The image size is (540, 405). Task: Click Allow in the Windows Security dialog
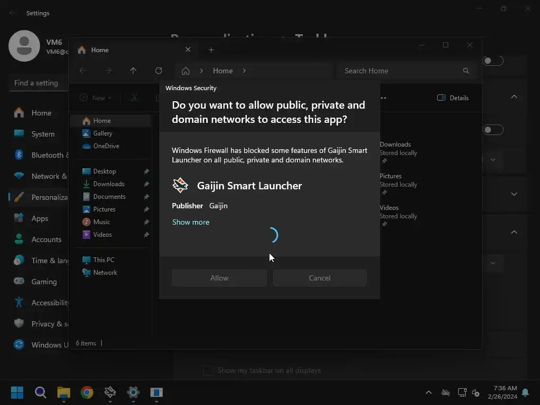[x=219, y=278]
